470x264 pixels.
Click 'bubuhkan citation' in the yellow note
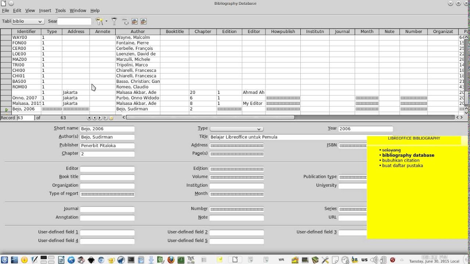(401, 160)
